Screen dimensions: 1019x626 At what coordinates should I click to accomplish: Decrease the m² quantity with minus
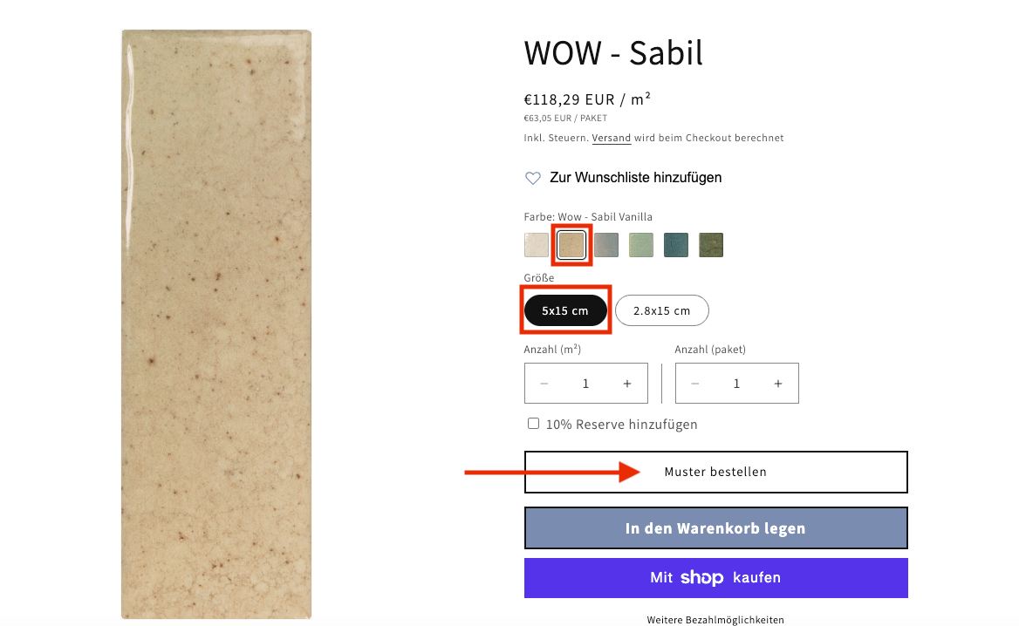click(x=544, y=384)
